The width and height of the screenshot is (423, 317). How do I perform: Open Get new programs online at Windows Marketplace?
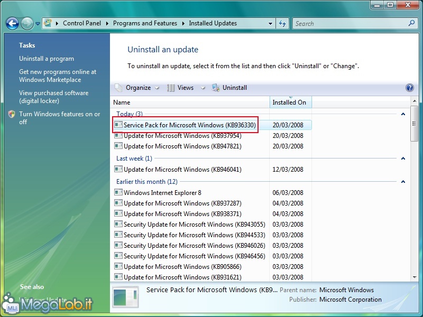point(58,76)
